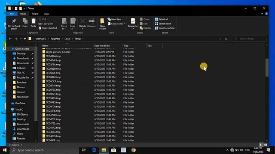This screenshot has height=154, width=275.
Task: Click Select none in the ribbon
Action: tap(163, 24)
